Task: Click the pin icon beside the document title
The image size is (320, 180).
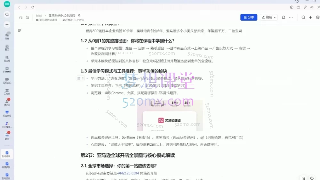Action: [79, 15]
